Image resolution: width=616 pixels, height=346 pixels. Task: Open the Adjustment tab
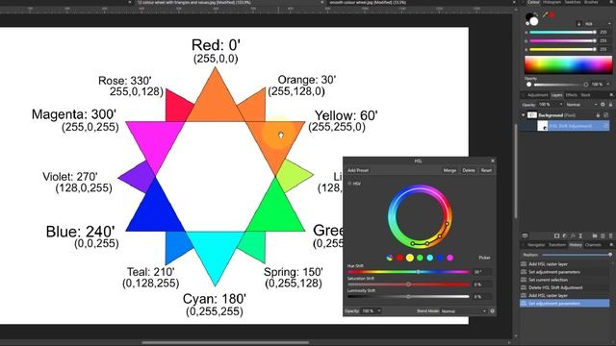coord(538,95)
